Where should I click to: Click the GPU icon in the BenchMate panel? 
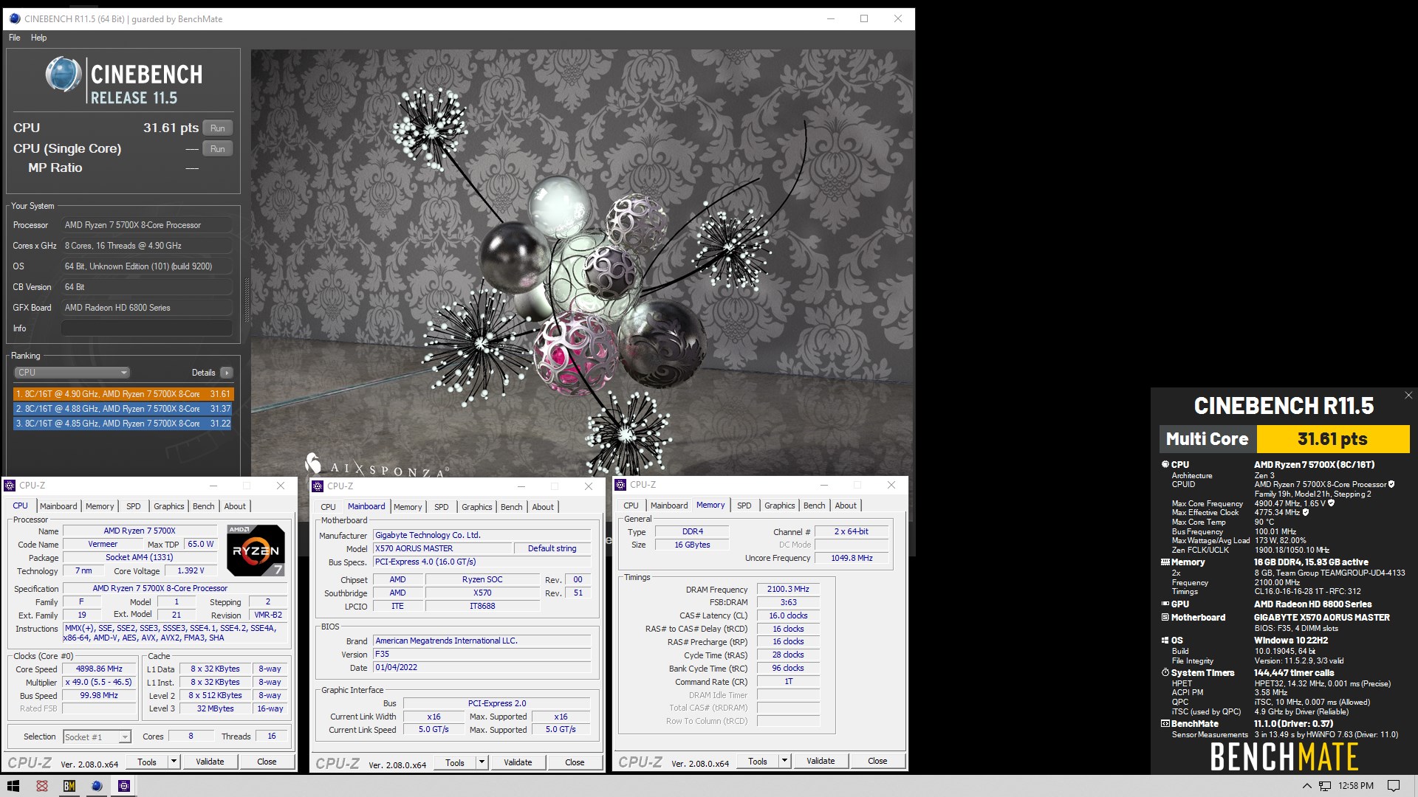pyautogui.click(x=1165, y=604)
